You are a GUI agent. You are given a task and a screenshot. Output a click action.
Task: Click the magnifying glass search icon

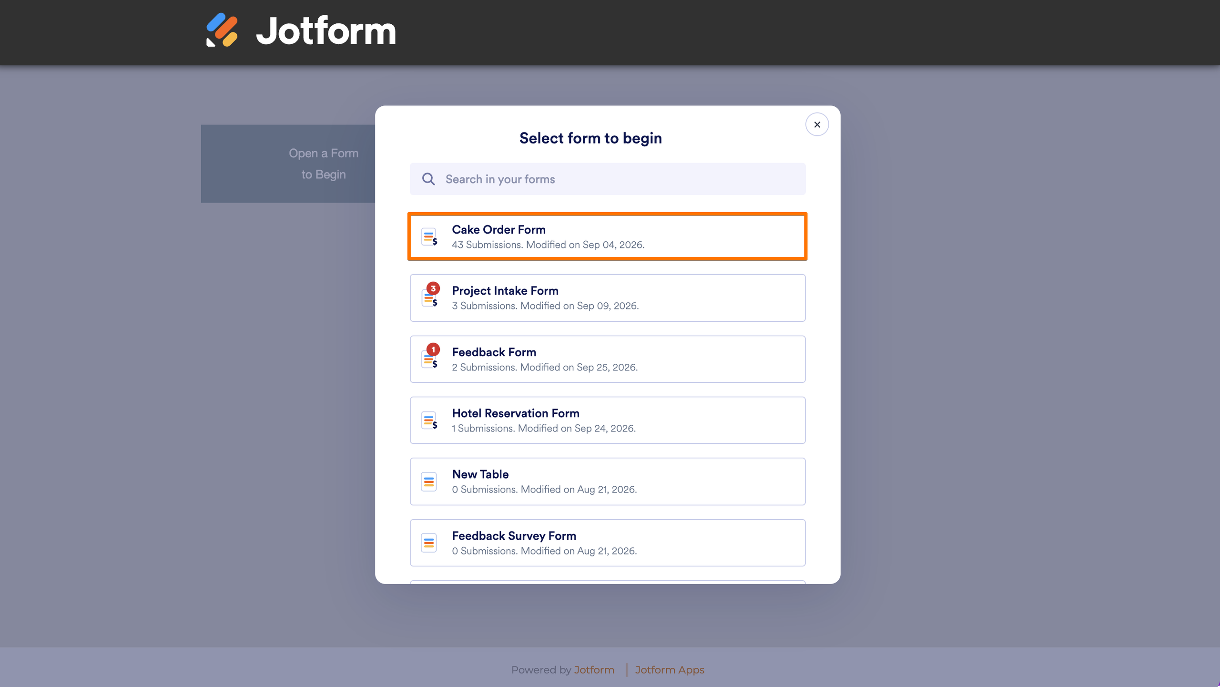coord(428,179)
